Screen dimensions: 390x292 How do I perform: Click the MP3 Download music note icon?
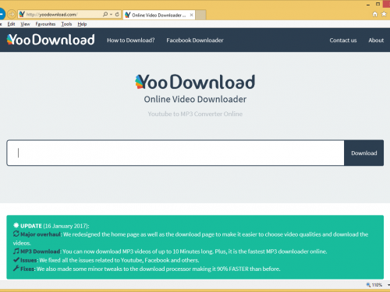16,251
